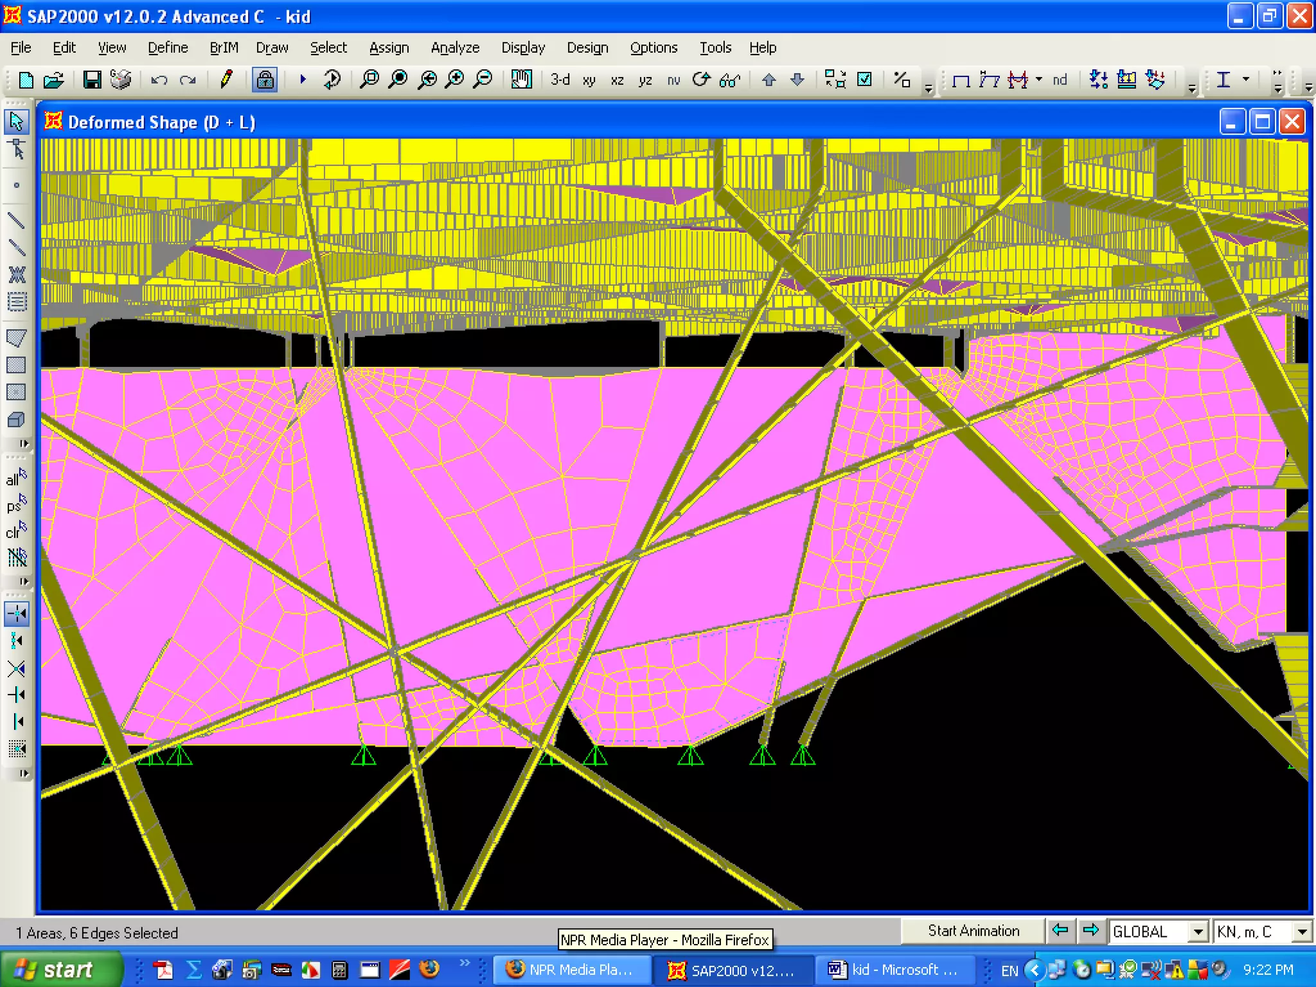
Task: Click the Save model icon
Action: tap(92, 80)
